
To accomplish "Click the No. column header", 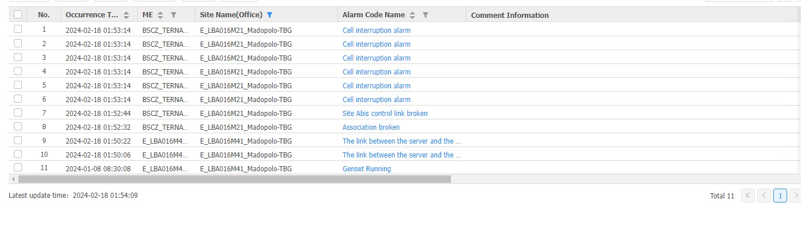I will coord(44,15).
